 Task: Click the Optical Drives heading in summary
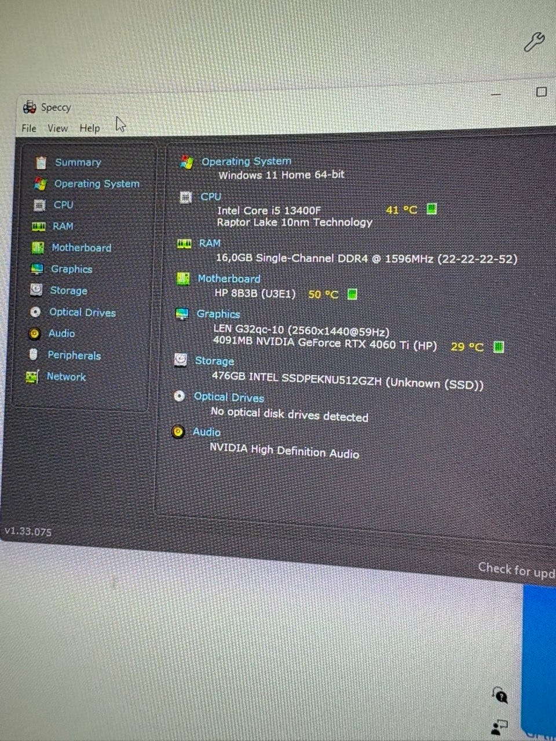tap(229, 397)
